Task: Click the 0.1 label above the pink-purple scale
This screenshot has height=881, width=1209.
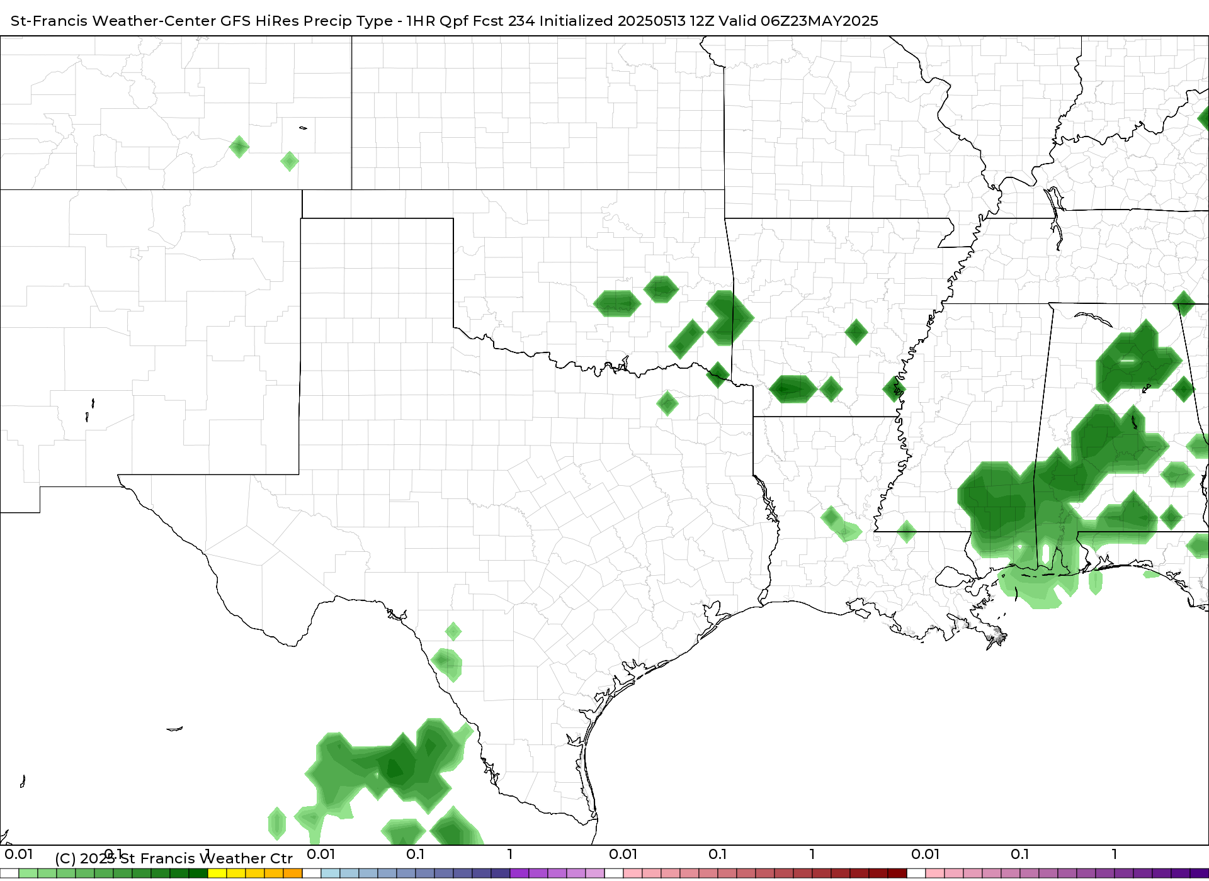Action: tap(1020, 855)
